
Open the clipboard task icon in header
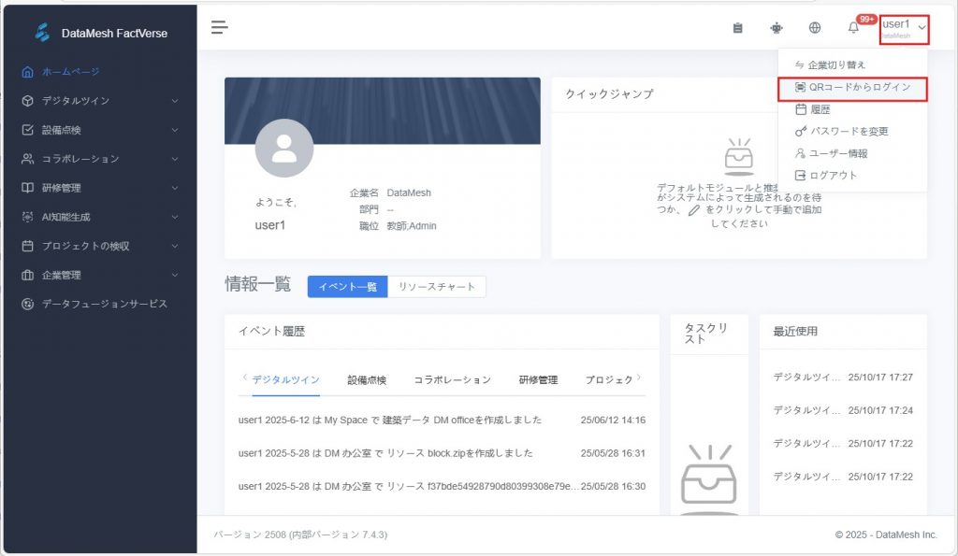tap(737, 28)
